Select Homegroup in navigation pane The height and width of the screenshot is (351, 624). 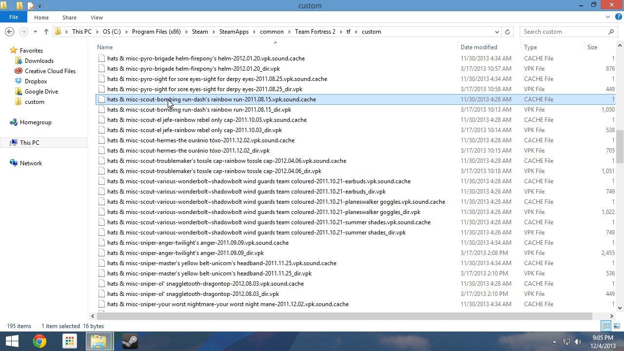pos(36,122)
